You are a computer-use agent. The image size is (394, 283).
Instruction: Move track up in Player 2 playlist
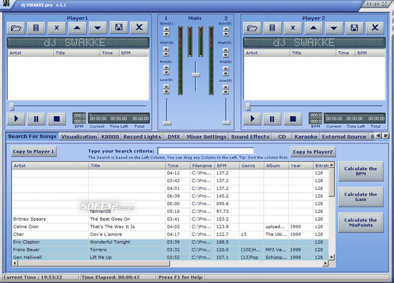click(313, 28)
